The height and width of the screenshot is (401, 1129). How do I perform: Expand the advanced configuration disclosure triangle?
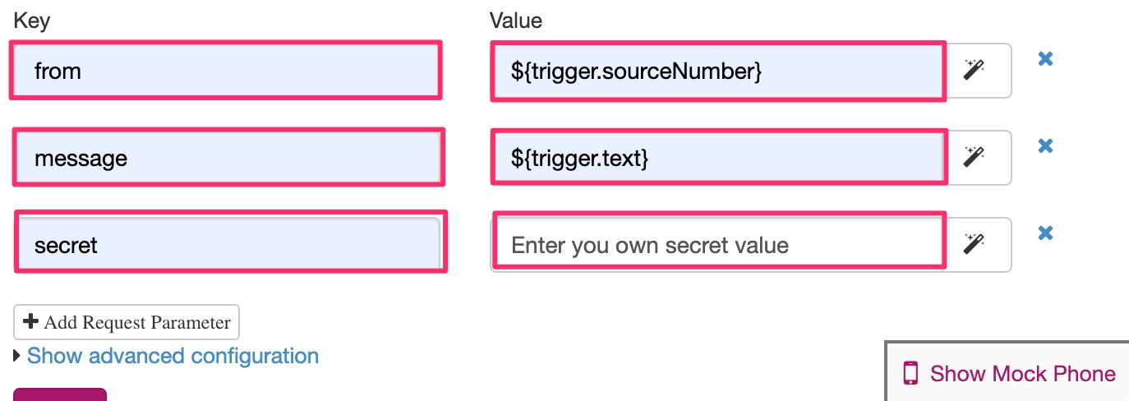click(x=18, y=357)
